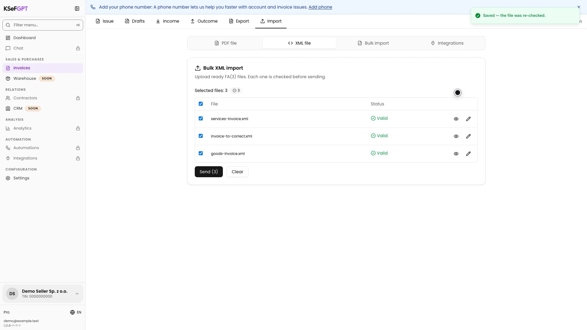Click the DS company avatar
This screenshot has width=587, height=330.
click(12, 294)
